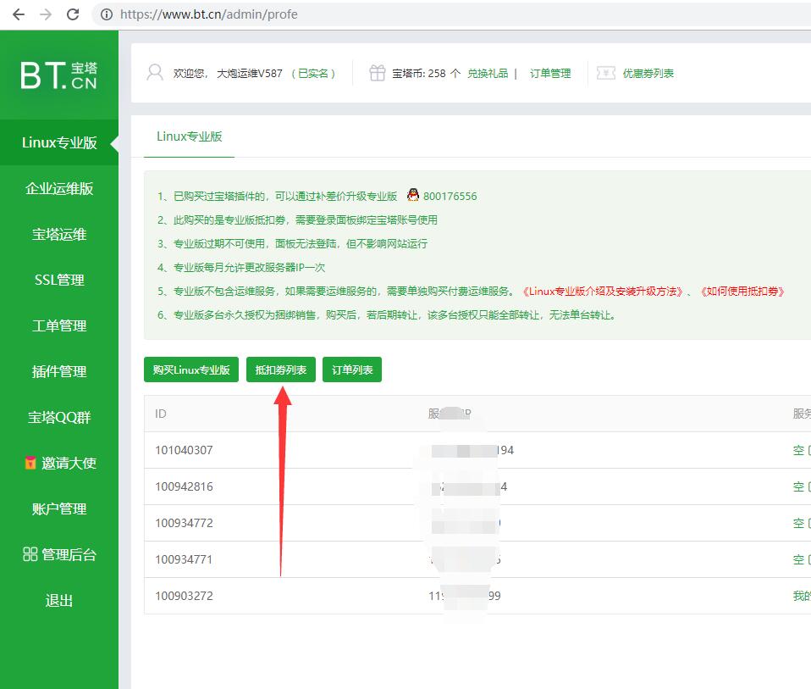
Task: Click 宝塔币: 258 个 balance text
Action: pos(426,74)
